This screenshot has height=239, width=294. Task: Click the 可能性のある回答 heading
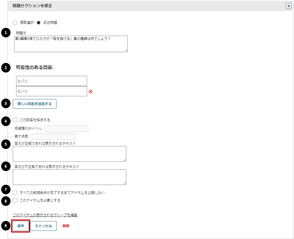click(x=35, y=67)
